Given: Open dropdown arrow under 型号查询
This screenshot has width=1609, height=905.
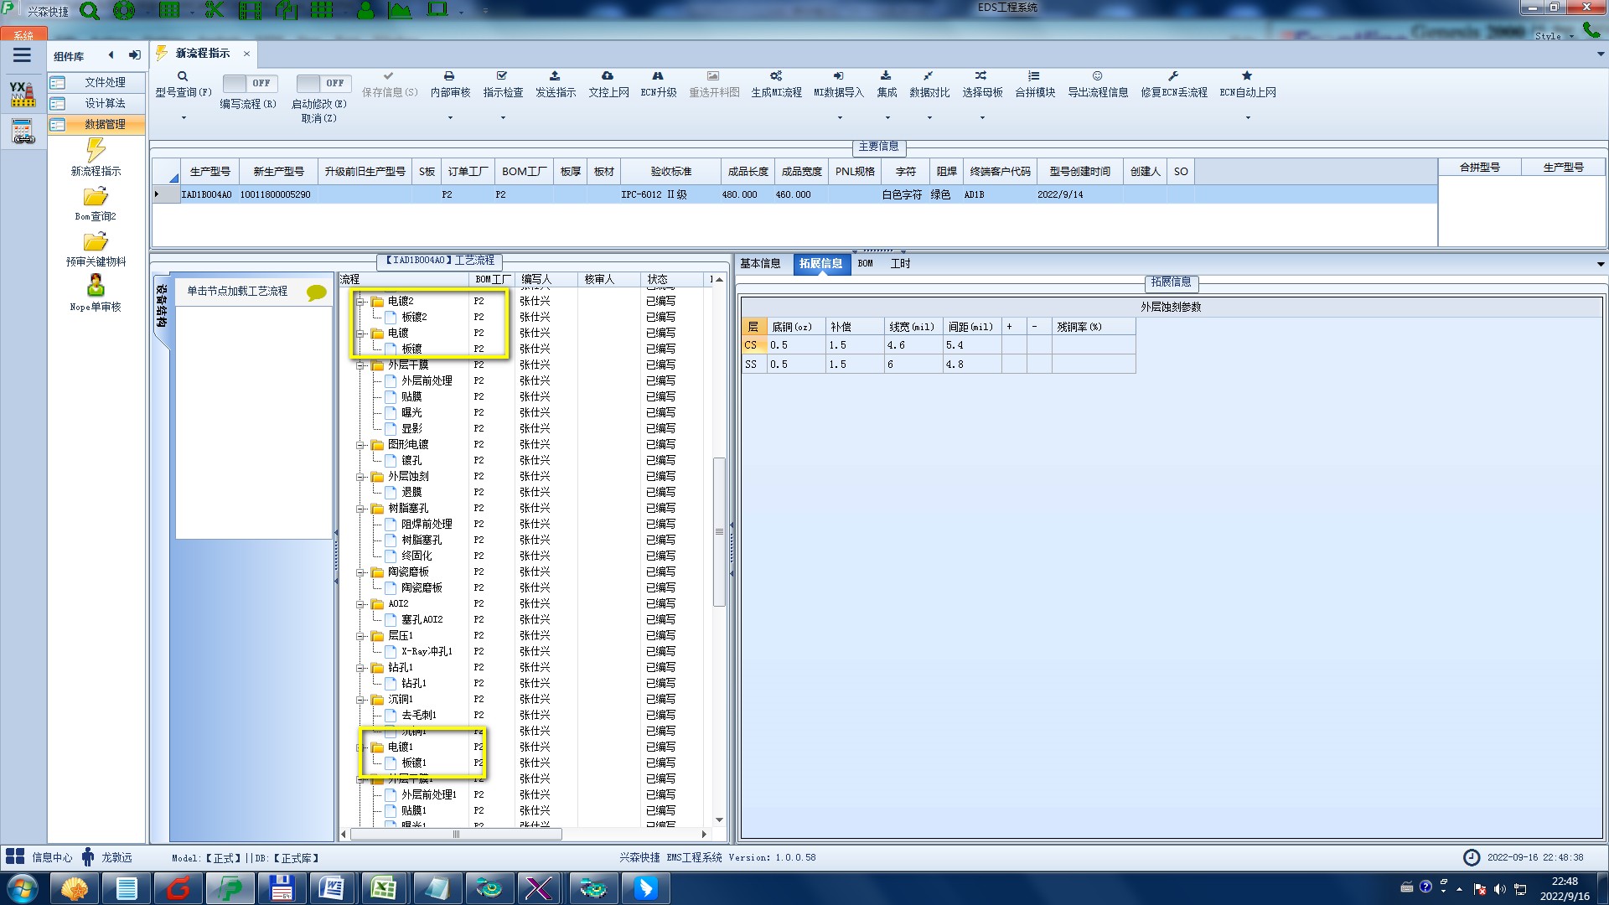Looking at the screenshot, I should click(x=184, y=117).
